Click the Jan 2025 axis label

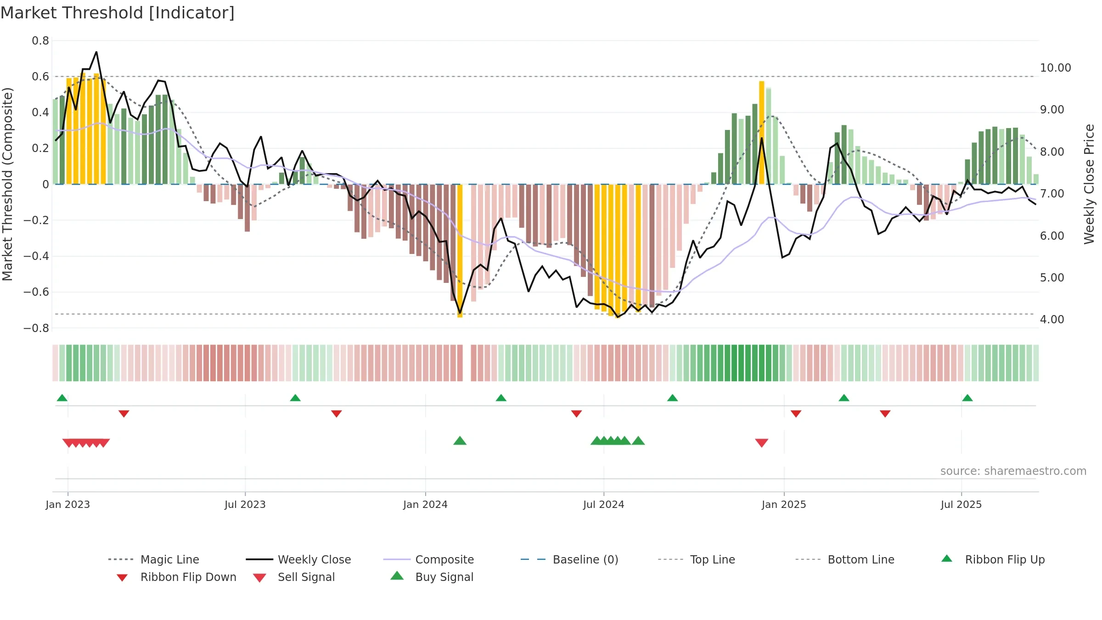click(x=784, y=504)
